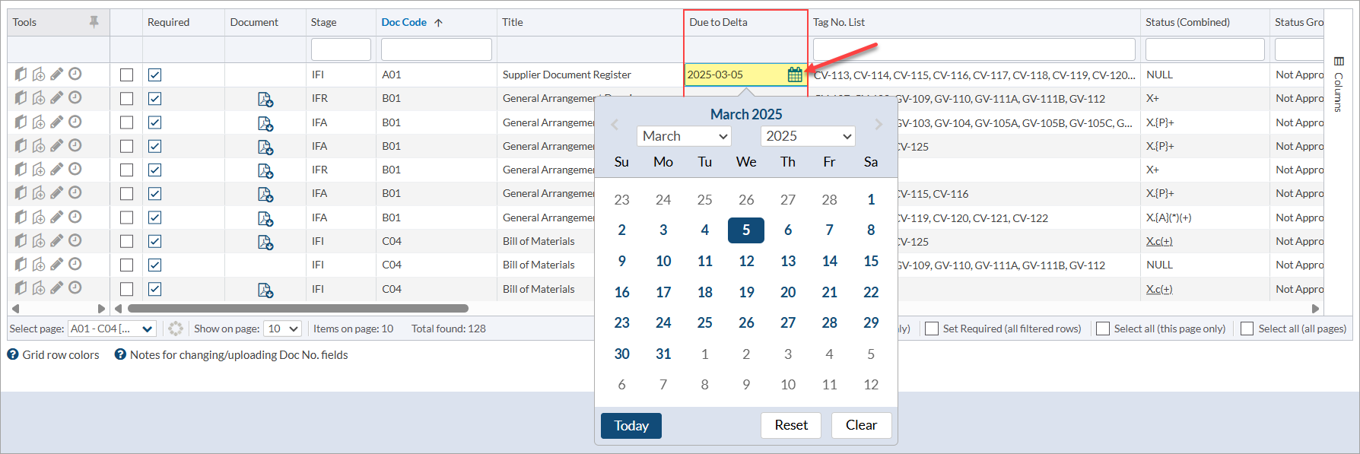Image resolution: width=1360 pixels, height=454 pixels.
Task: Open the calendar icon in Due to Delta cell
Action: click(x=795, y=75)
